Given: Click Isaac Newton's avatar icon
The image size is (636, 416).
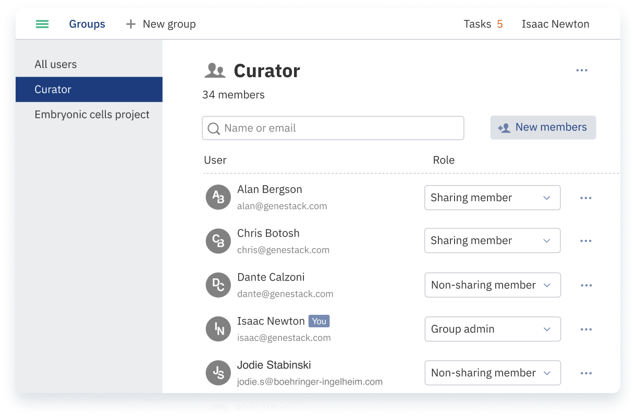Looking at the screenshot, I should point(218,329).
